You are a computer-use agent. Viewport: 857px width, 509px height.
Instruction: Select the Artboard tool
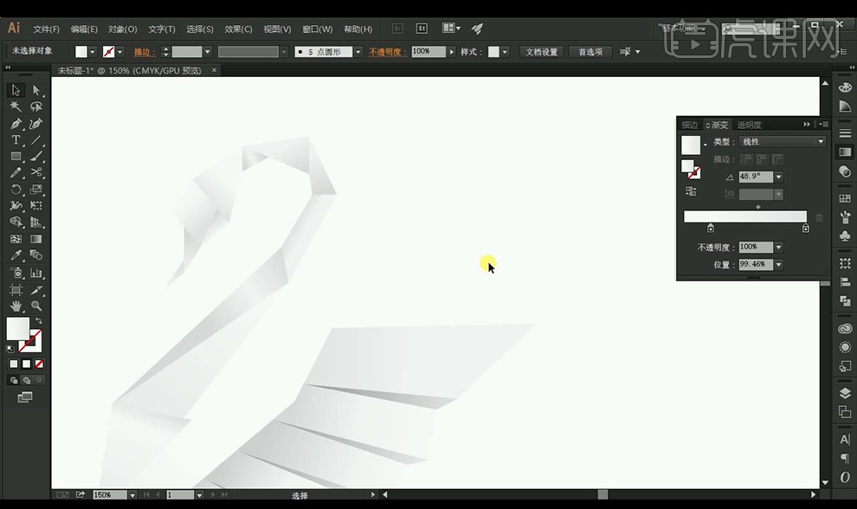pos(16,290)
